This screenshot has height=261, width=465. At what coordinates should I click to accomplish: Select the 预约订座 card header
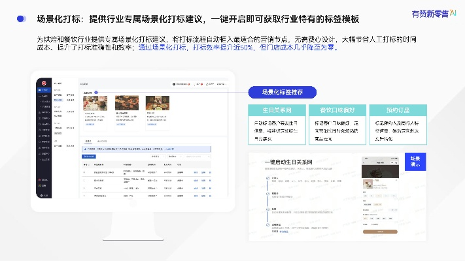398,110
